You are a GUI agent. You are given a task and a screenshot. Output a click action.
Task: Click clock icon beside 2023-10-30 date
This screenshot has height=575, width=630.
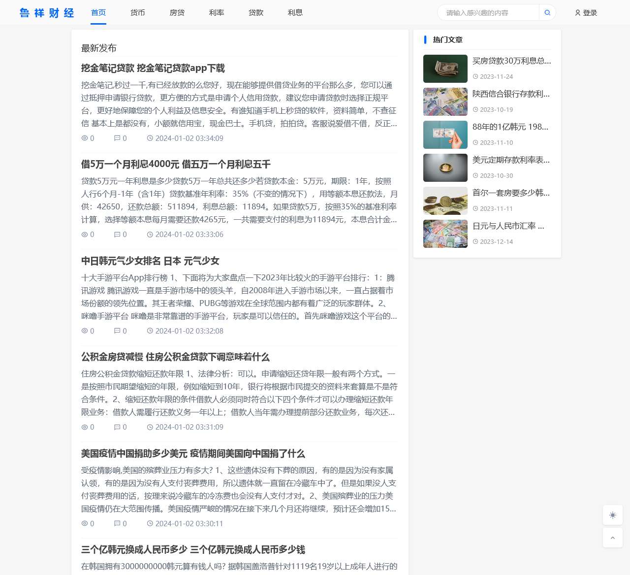pyautogui.click(x=475, y=176)
